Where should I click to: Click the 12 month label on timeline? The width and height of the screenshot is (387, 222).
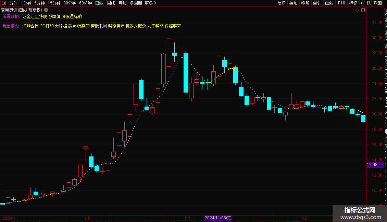[304, 218]
